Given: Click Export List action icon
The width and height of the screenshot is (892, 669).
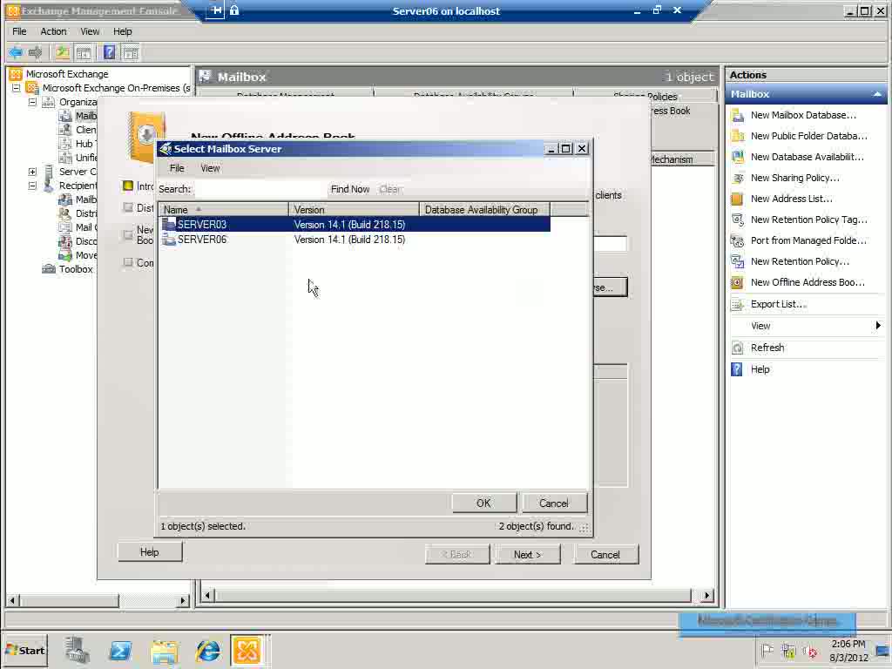Looking at the screenshot, I should [x=738, y=304].
